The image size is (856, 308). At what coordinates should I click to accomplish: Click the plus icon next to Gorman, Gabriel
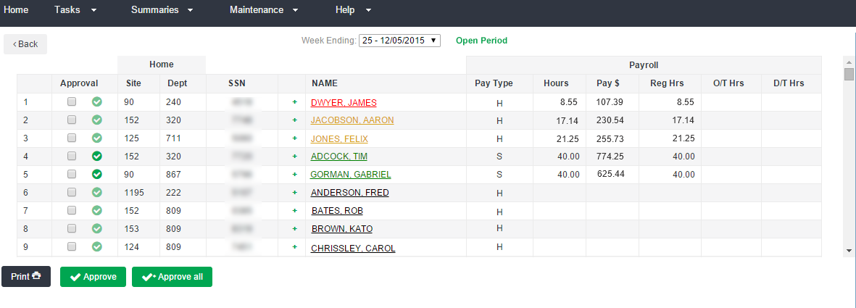294,175
